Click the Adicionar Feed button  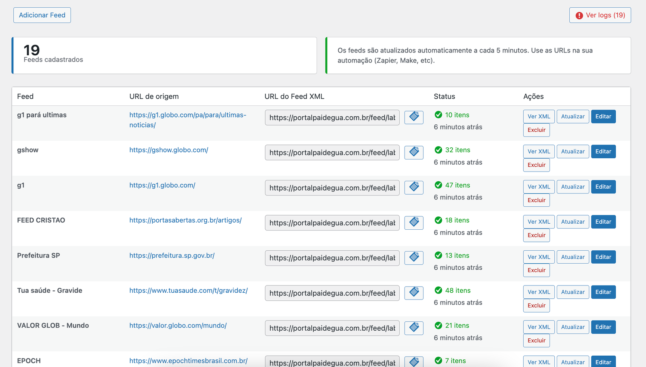click(x=42, y=15)
